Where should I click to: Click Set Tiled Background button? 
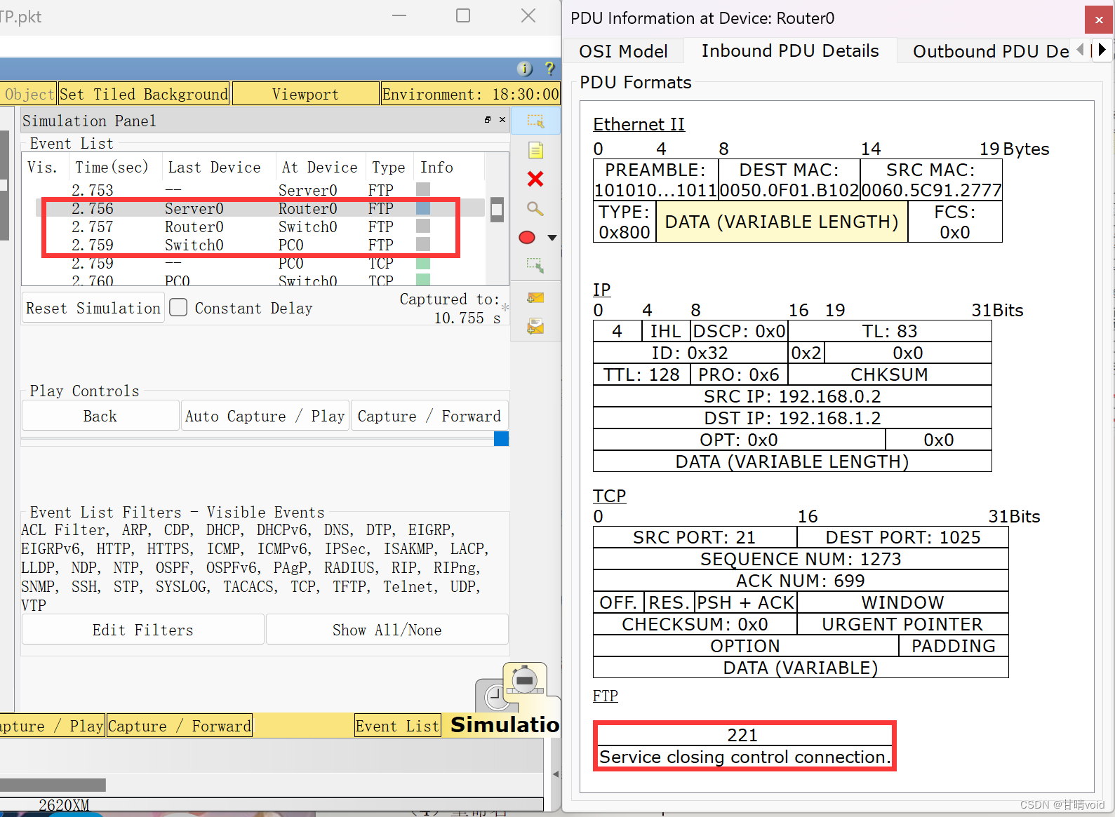[x=144, y=94]
